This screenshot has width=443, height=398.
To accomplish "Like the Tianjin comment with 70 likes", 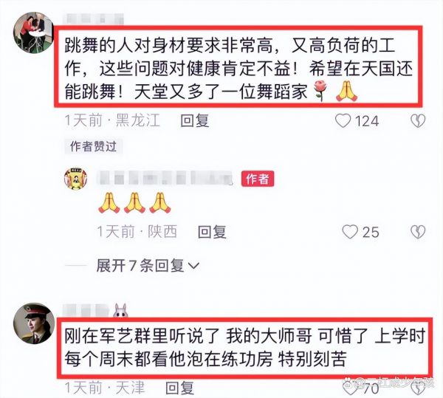I will coord(350,388).
